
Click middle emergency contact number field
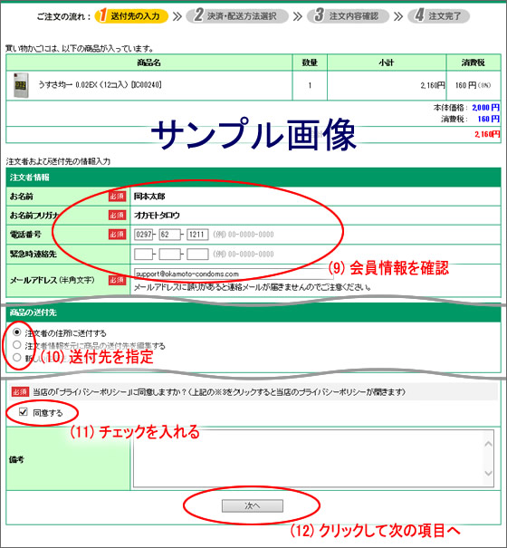tap(170, 255)
